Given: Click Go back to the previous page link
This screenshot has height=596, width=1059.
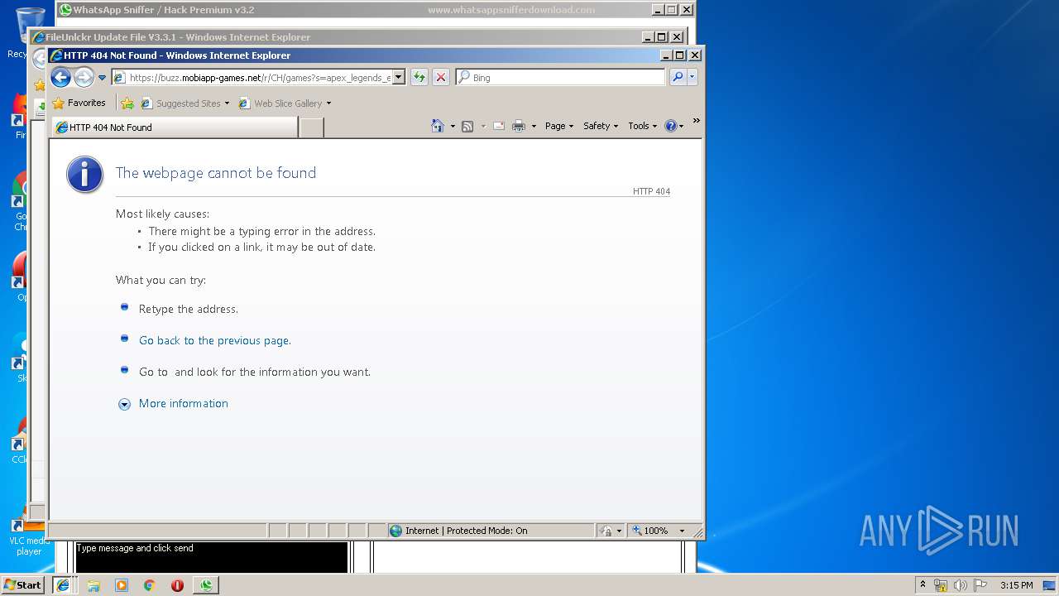Looking at the screenshot, I should coord(215,340).
